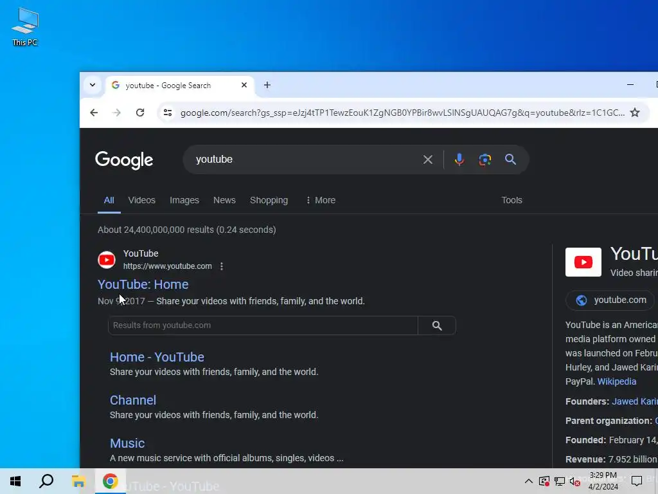This screenshot has height=494, width=658.
Task: Open clock showing 3:29 PM
Action: pyautogui.click(x=603, y=481)
